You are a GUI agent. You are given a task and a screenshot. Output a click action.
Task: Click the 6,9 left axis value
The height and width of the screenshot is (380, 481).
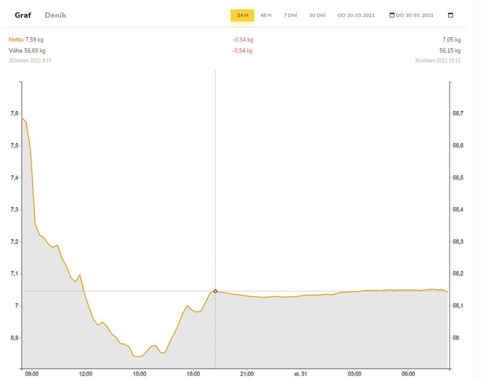pos(14,338)
